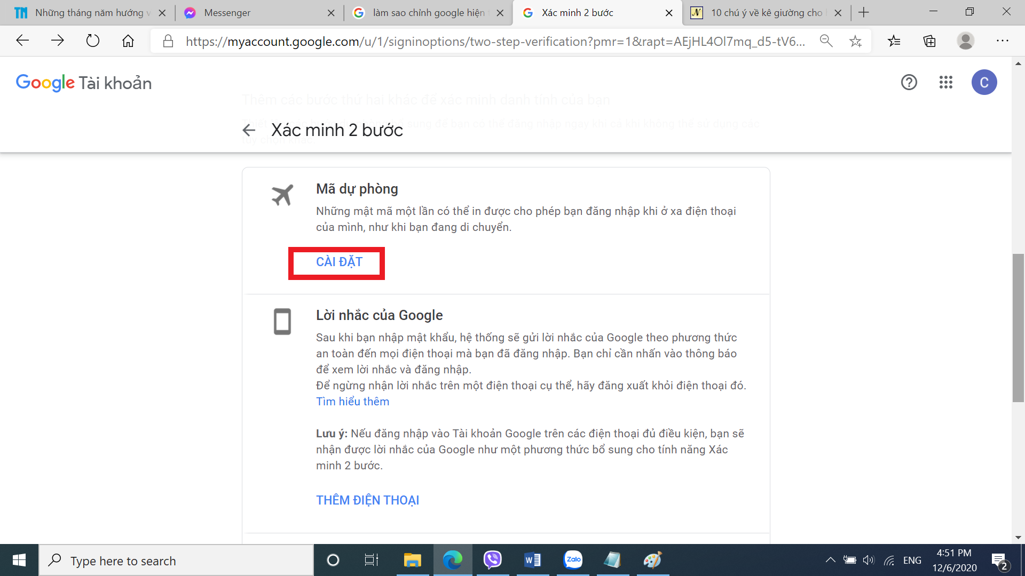
Task: Open the Tìm hiểu thêm link
Action: pos(352,402)
